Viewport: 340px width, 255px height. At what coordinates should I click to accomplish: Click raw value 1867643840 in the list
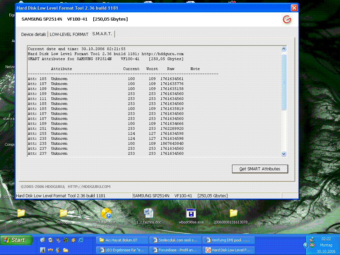tap(172, 143)
